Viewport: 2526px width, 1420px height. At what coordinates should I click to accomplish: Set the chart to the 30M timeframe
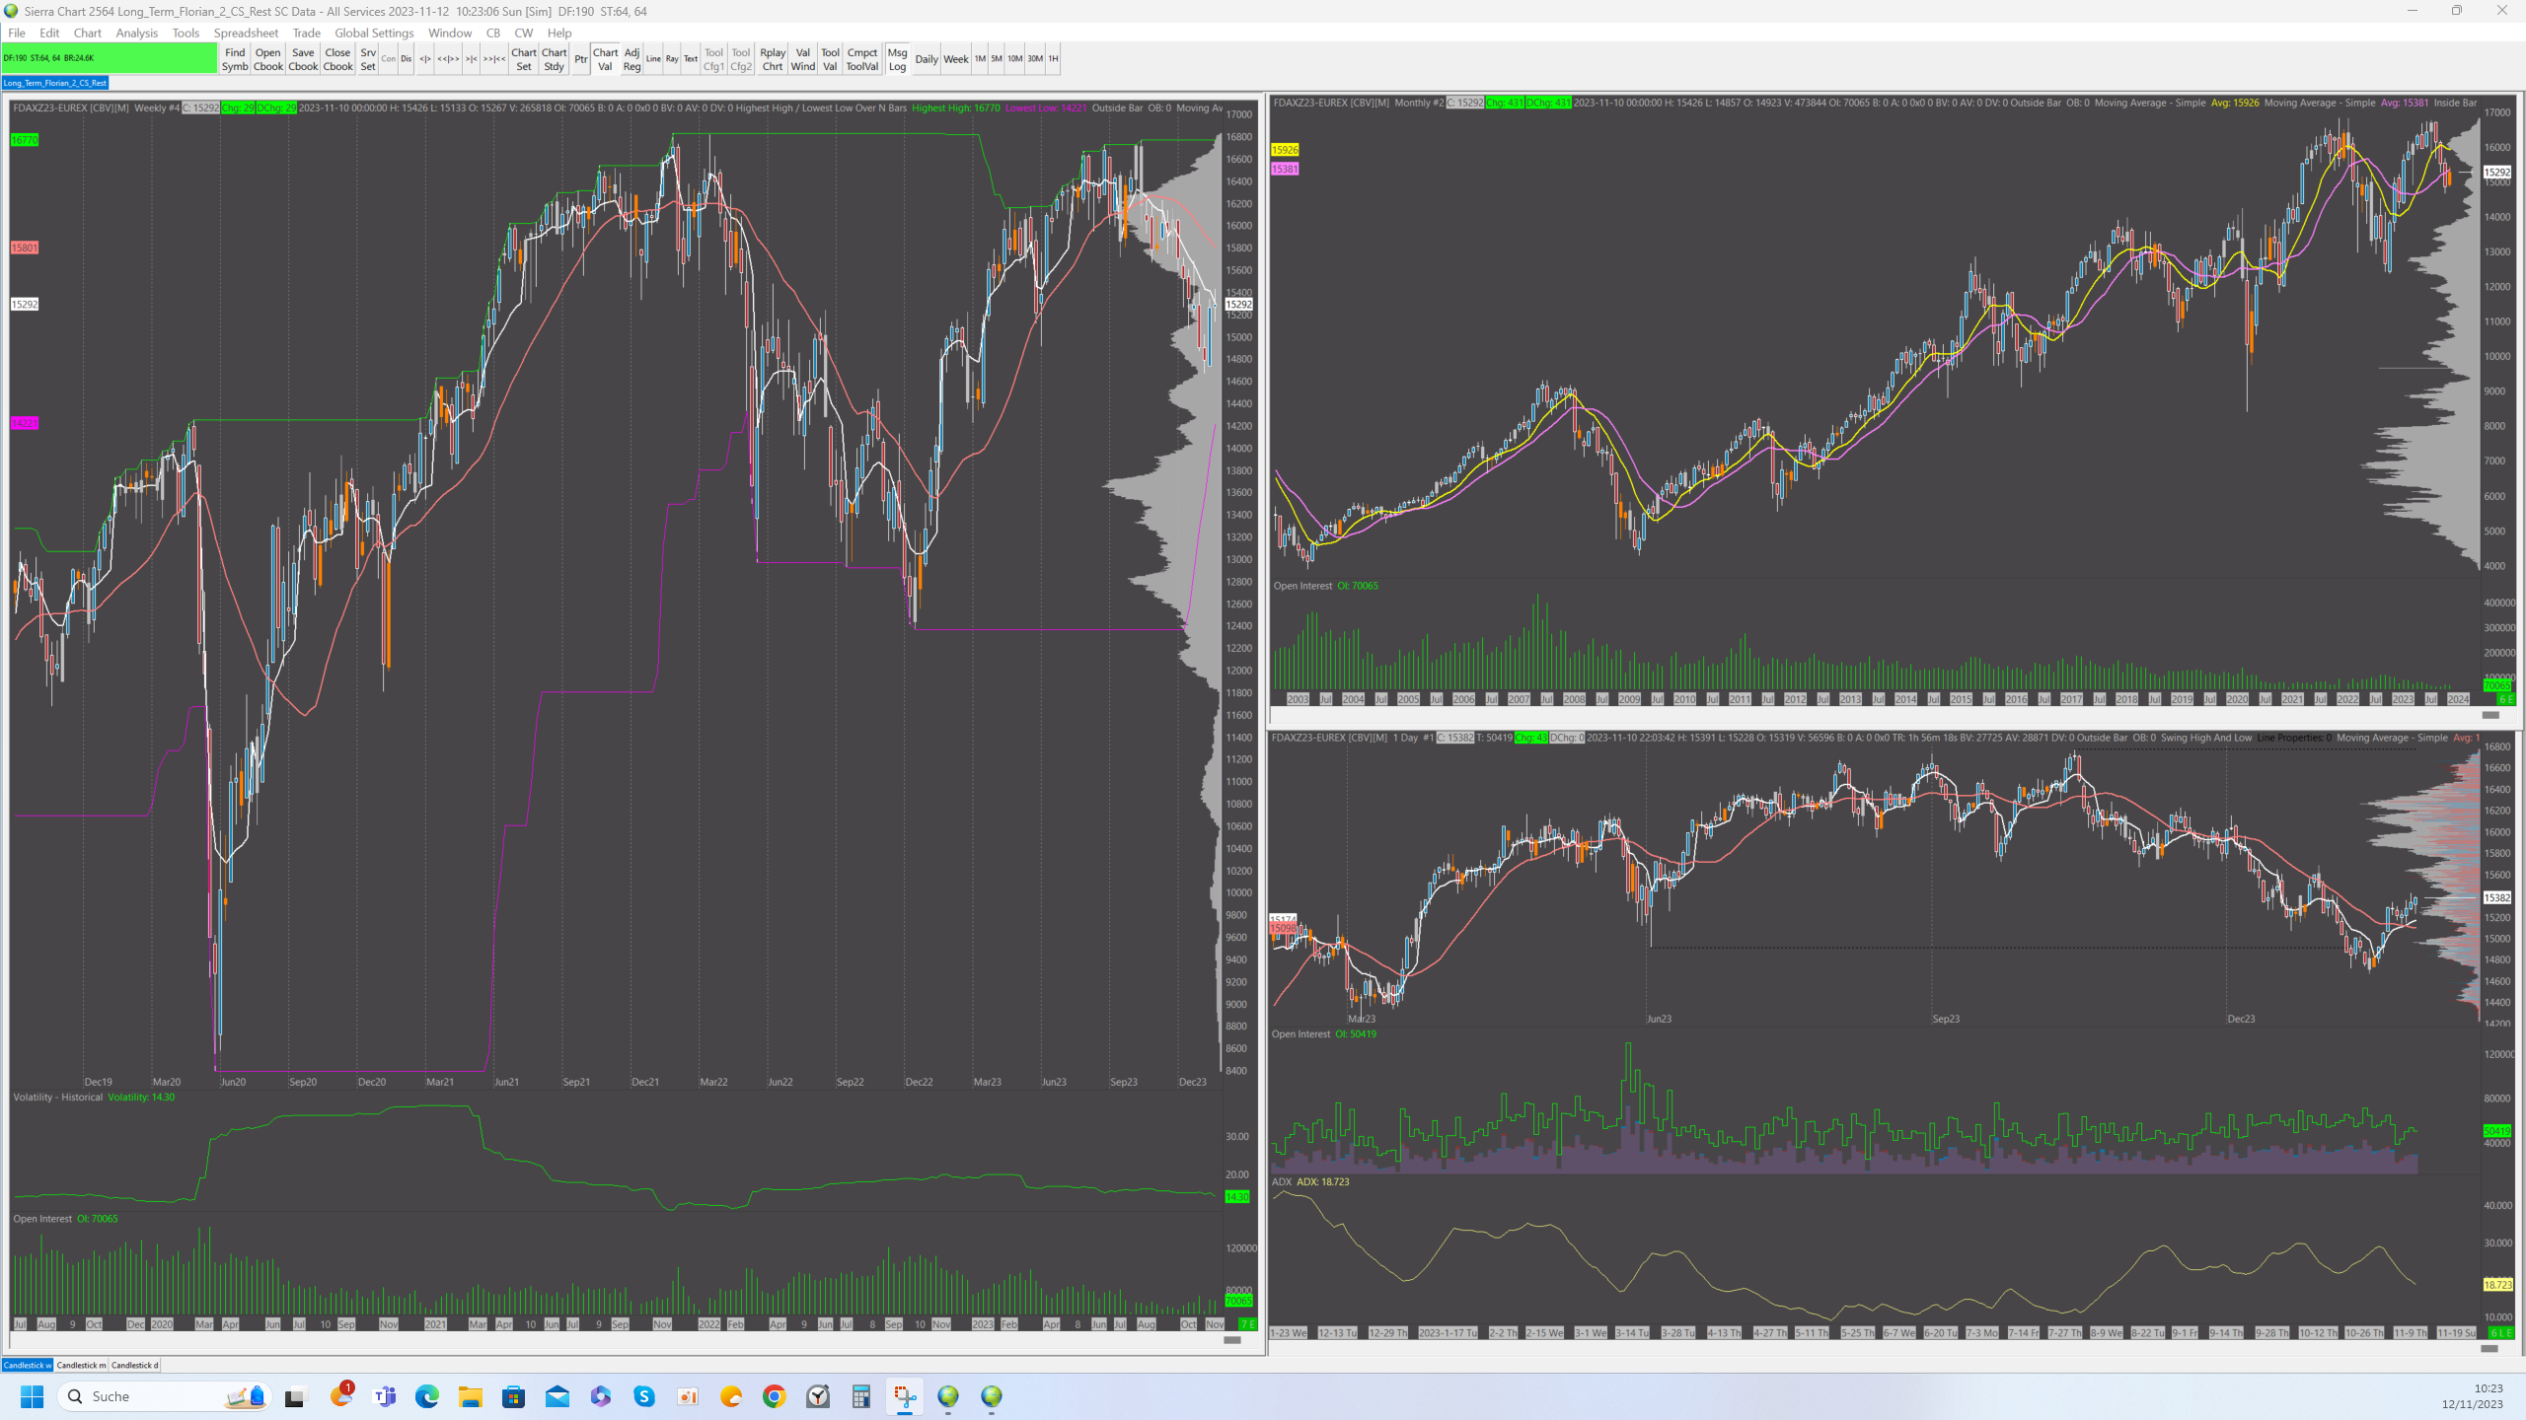click(1034, 59)
